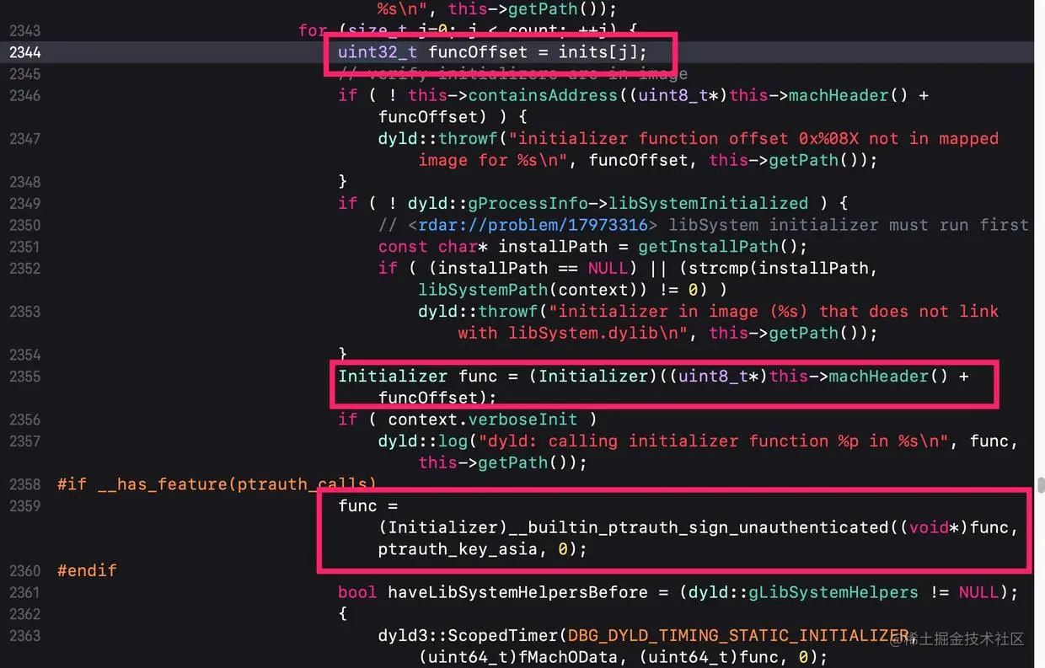Image resolution: width=1045 pixels, height=668 pixels.
Task: Click the DBG_DYLD_TIMING_STATIC_INITIALIZER constant
Action: (x=738, y=635)
